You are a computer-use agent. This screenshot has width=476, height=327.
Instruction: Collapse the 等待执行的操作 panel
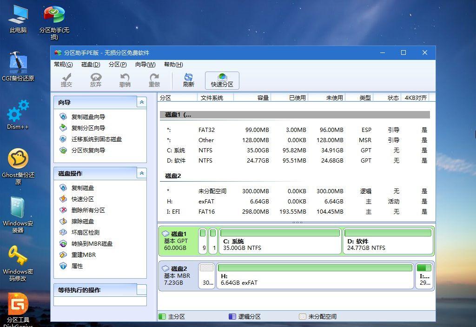click(x=142, y=290)
